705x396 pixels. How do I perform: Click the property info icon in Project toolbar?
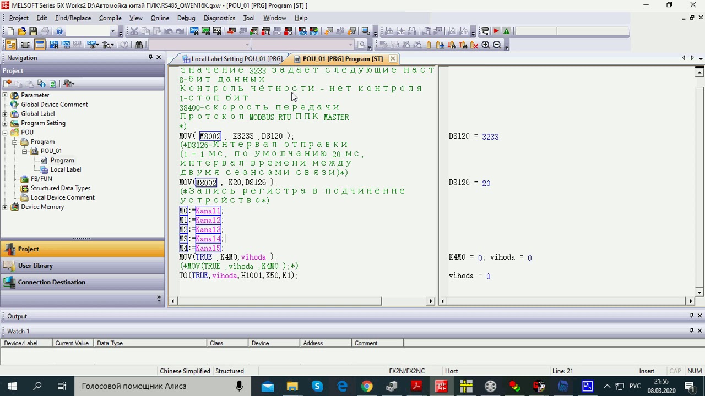click(41, 84)
